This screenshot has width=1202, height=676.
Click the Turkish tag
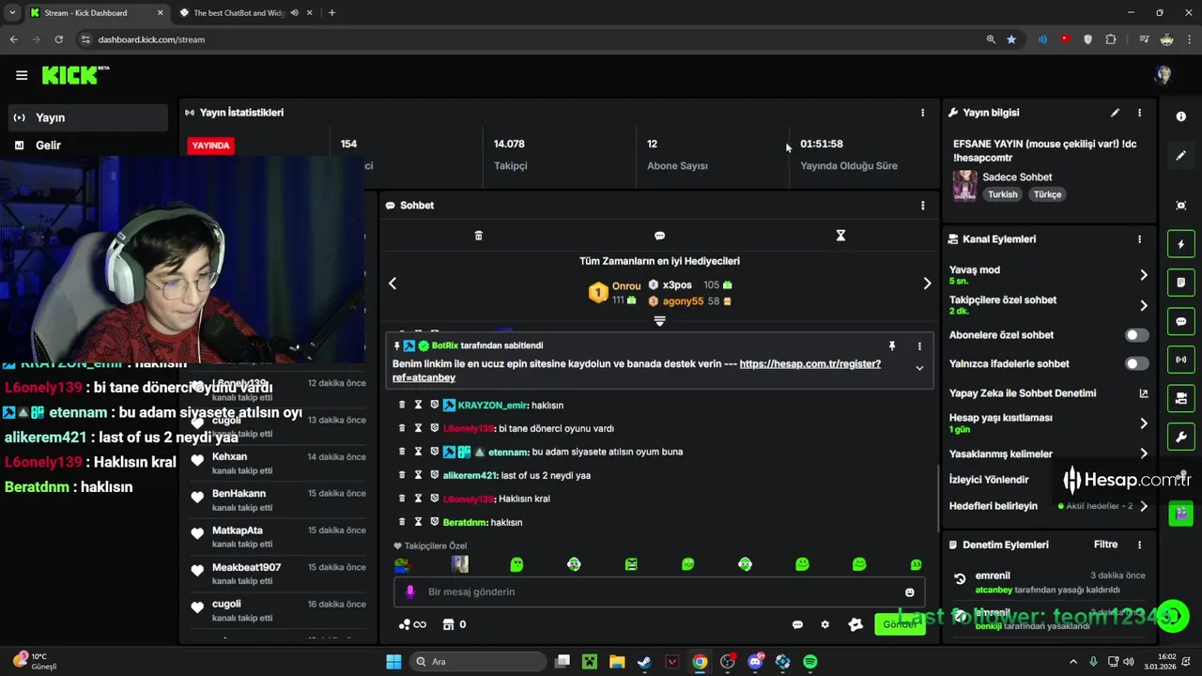coord(1002,194)
